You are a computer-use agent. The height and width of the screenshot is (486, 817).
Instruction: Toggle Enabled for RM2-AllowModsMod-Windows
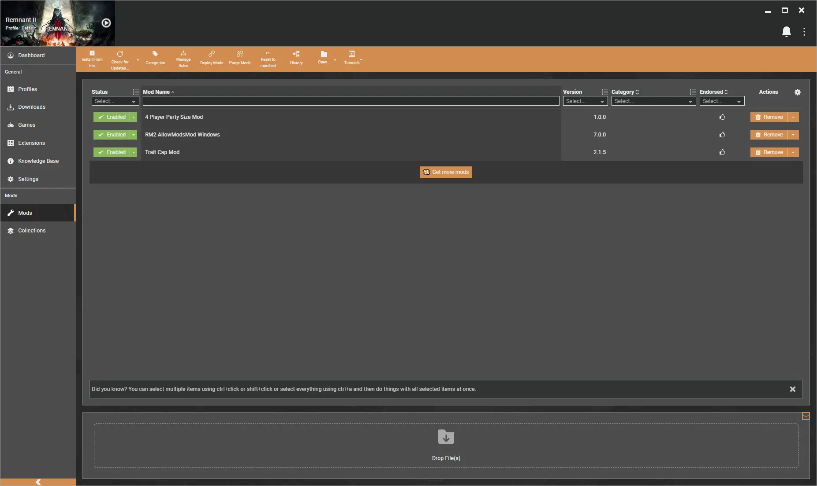coord(112,135)
